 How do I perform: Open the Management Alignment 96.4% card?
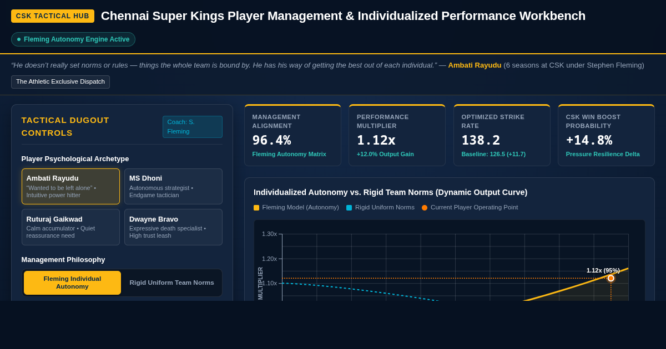pyautogui.click(x=292, y=135)
